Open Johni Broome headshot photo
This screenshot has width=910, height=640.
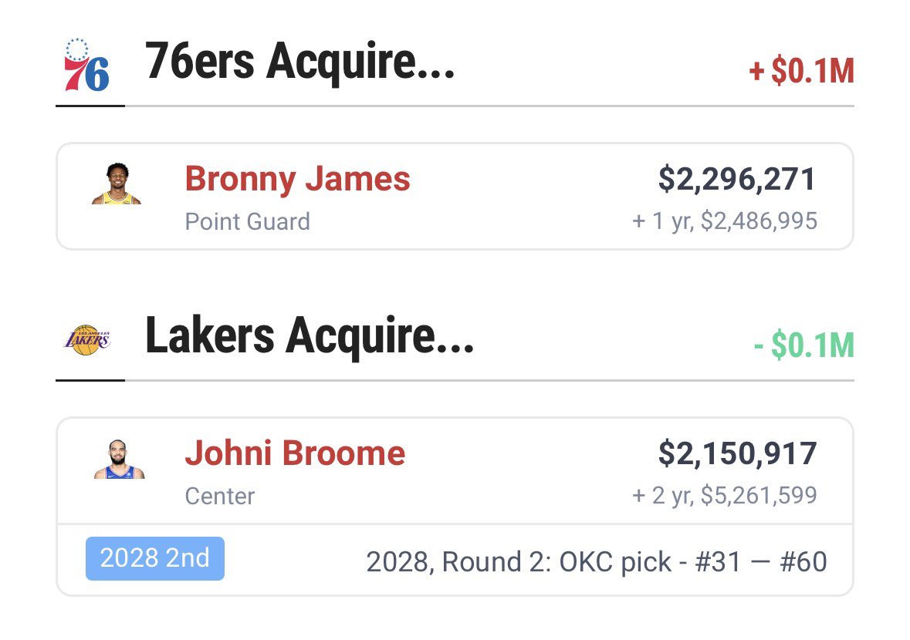(x=119, y=459)
